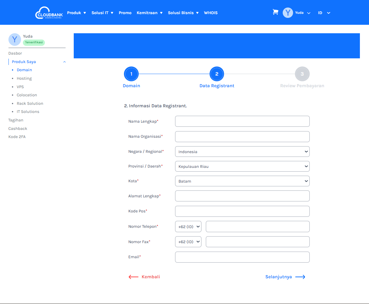This screenshot has width=369, height=304.
Task: Open the shopping cart icon
Action: pyautogui.click(x=275, y=12)
